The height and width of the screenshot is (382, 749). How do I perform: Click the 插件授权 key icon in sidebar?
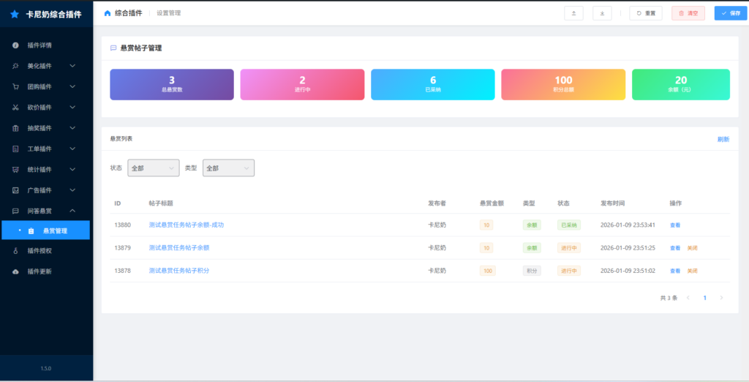point(15,251)
